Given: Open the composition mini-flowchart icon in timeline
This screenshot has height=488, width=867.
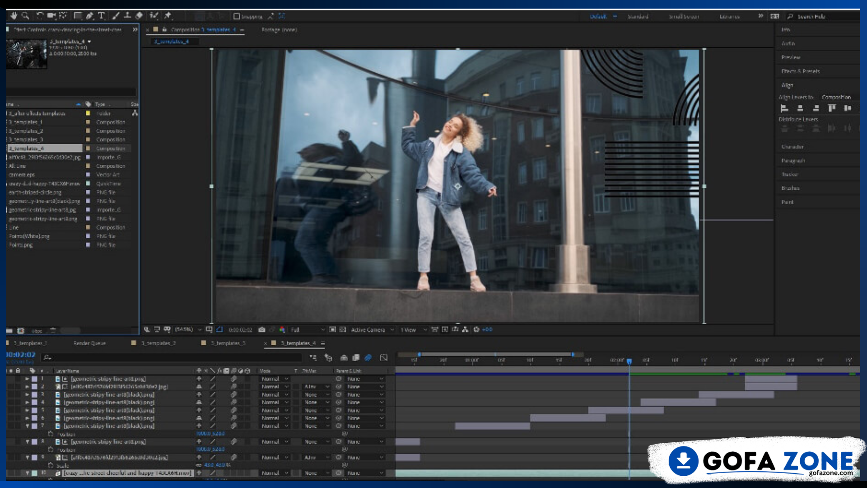Looking at the screenshot, I should [x=313, y=358].
